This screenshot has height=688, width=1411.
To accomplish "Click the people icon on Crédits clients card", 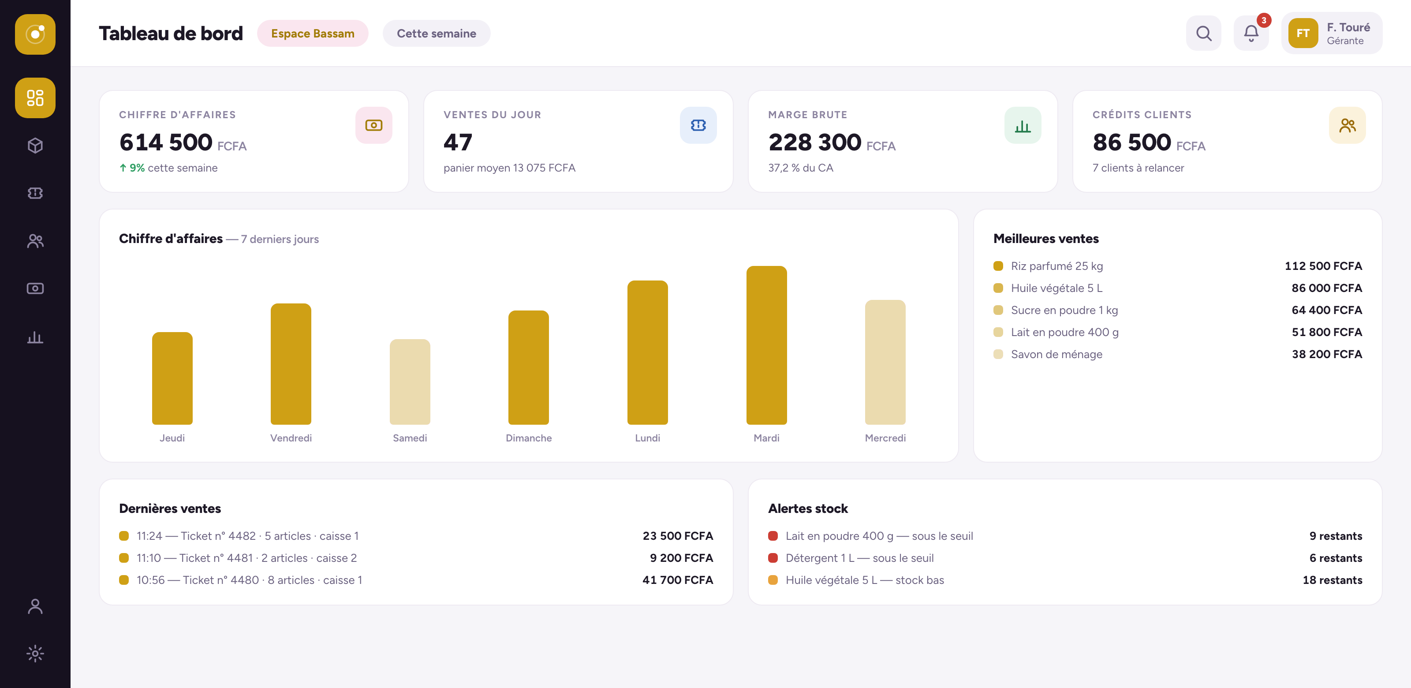I will tap(1347, 125).
